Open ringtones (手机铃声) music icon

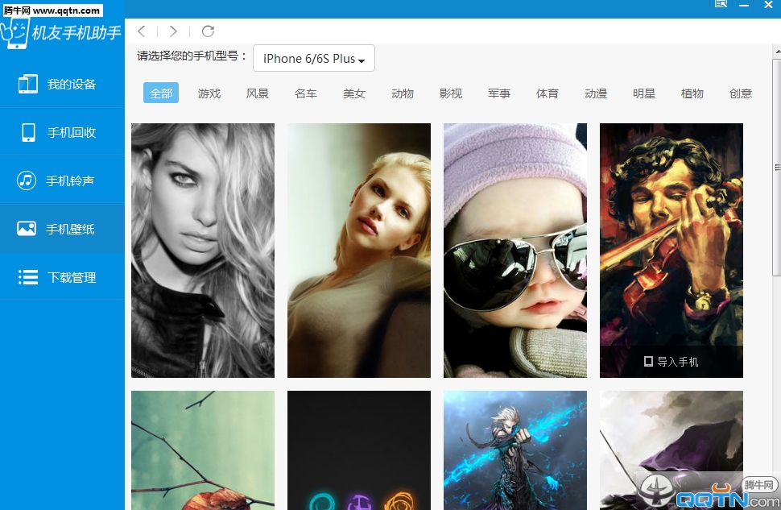(27, 180)
